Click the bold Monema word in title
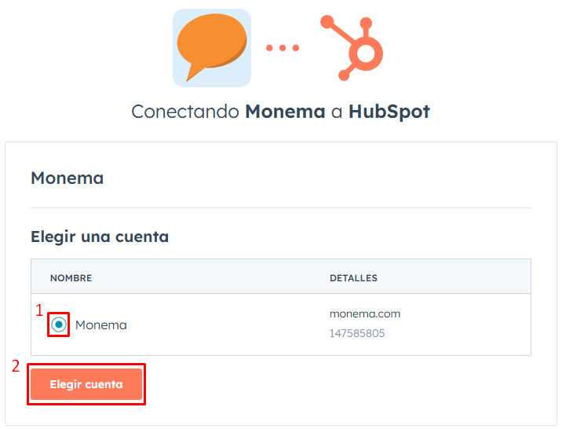The height and width of the screenshot is (429, 562). (285, 112)
